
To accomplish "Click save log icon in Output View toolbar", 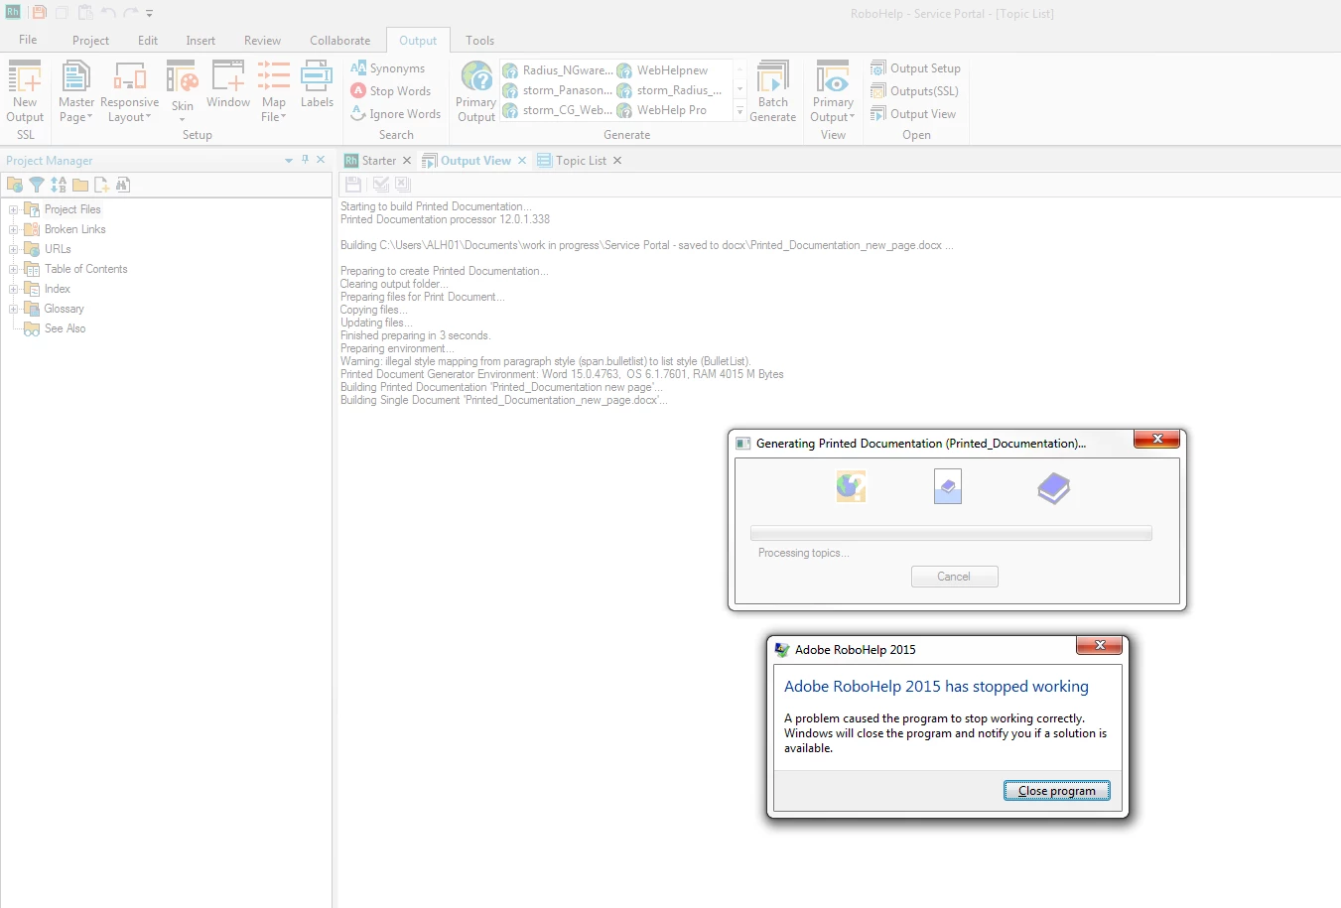I will pyautogui.click(x=353, y=184).
